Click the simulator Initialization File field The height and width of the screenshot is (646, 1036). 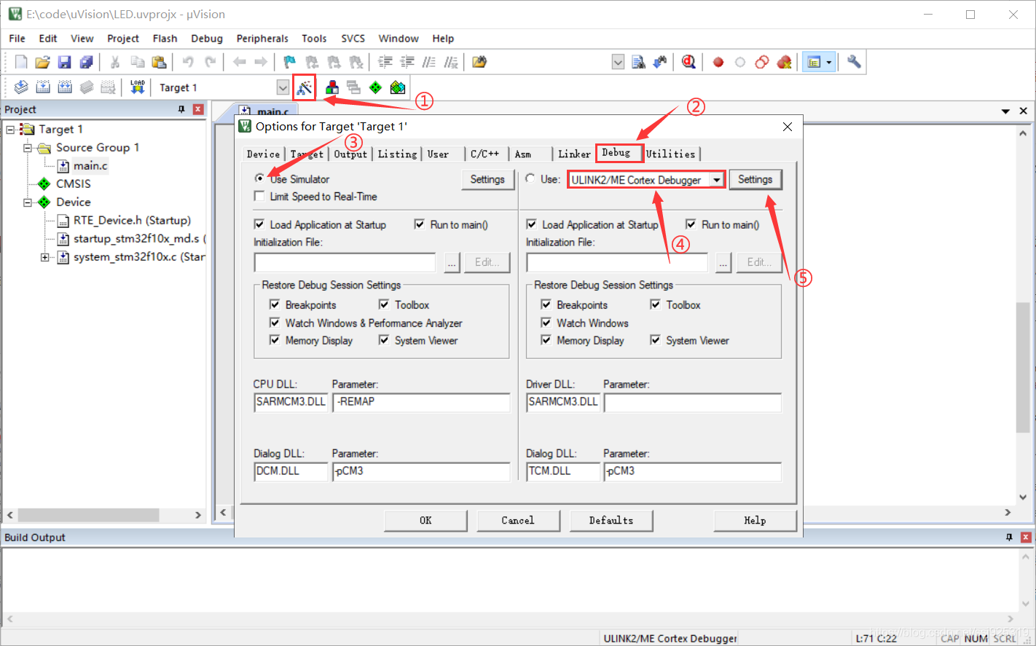click(x=345, y=262)
